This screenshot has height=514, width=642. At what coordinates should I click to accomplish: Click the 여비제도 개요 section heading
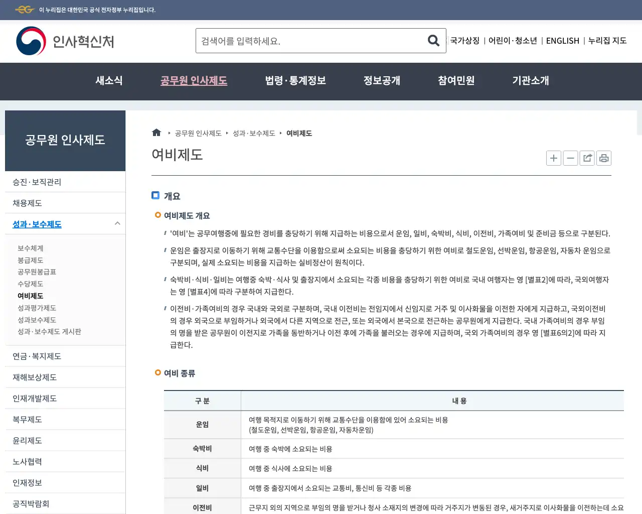[x=187, y=216]
